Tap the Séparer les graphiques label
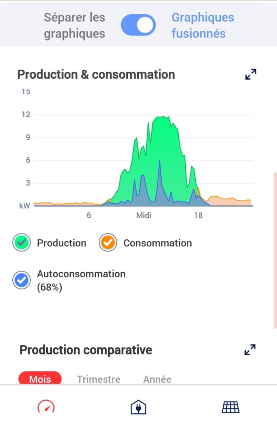This screenshot has height=427, width=277. (75, 25)
